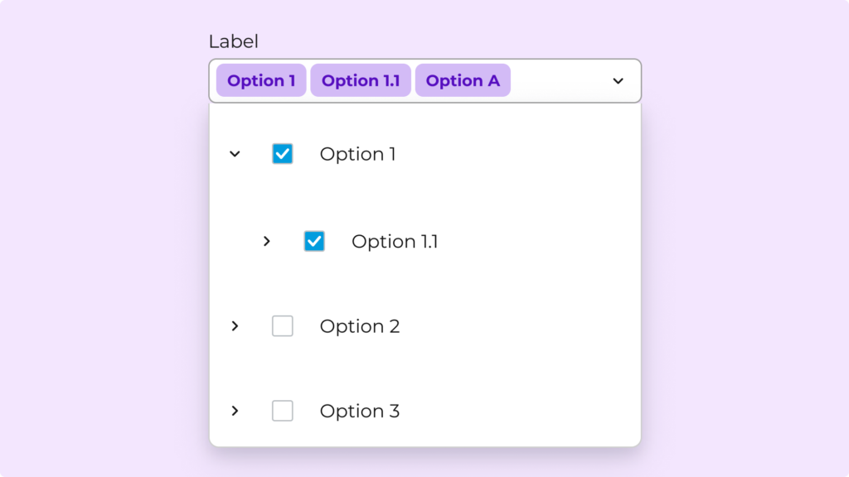Click the Option 1.1 chip tag
Image resolution: width=849 pixels, height=477 pixels.
pos(361,81)
